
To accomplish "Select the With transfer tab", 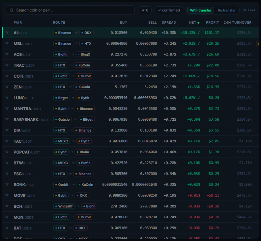I will 201,10.
